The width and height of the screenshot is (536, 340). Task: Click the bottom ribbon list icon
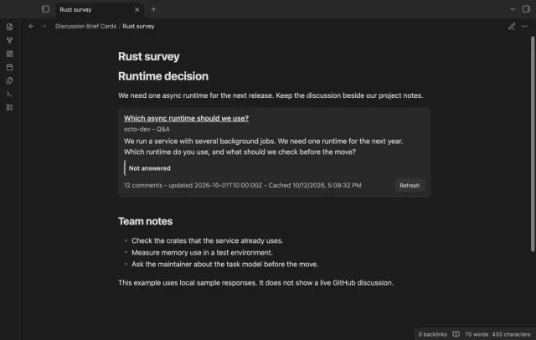point(9,108)
